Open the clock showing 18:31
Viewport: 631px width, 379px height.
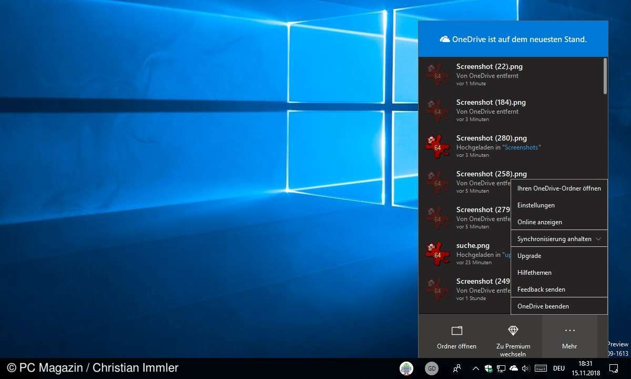click(585, 367)
